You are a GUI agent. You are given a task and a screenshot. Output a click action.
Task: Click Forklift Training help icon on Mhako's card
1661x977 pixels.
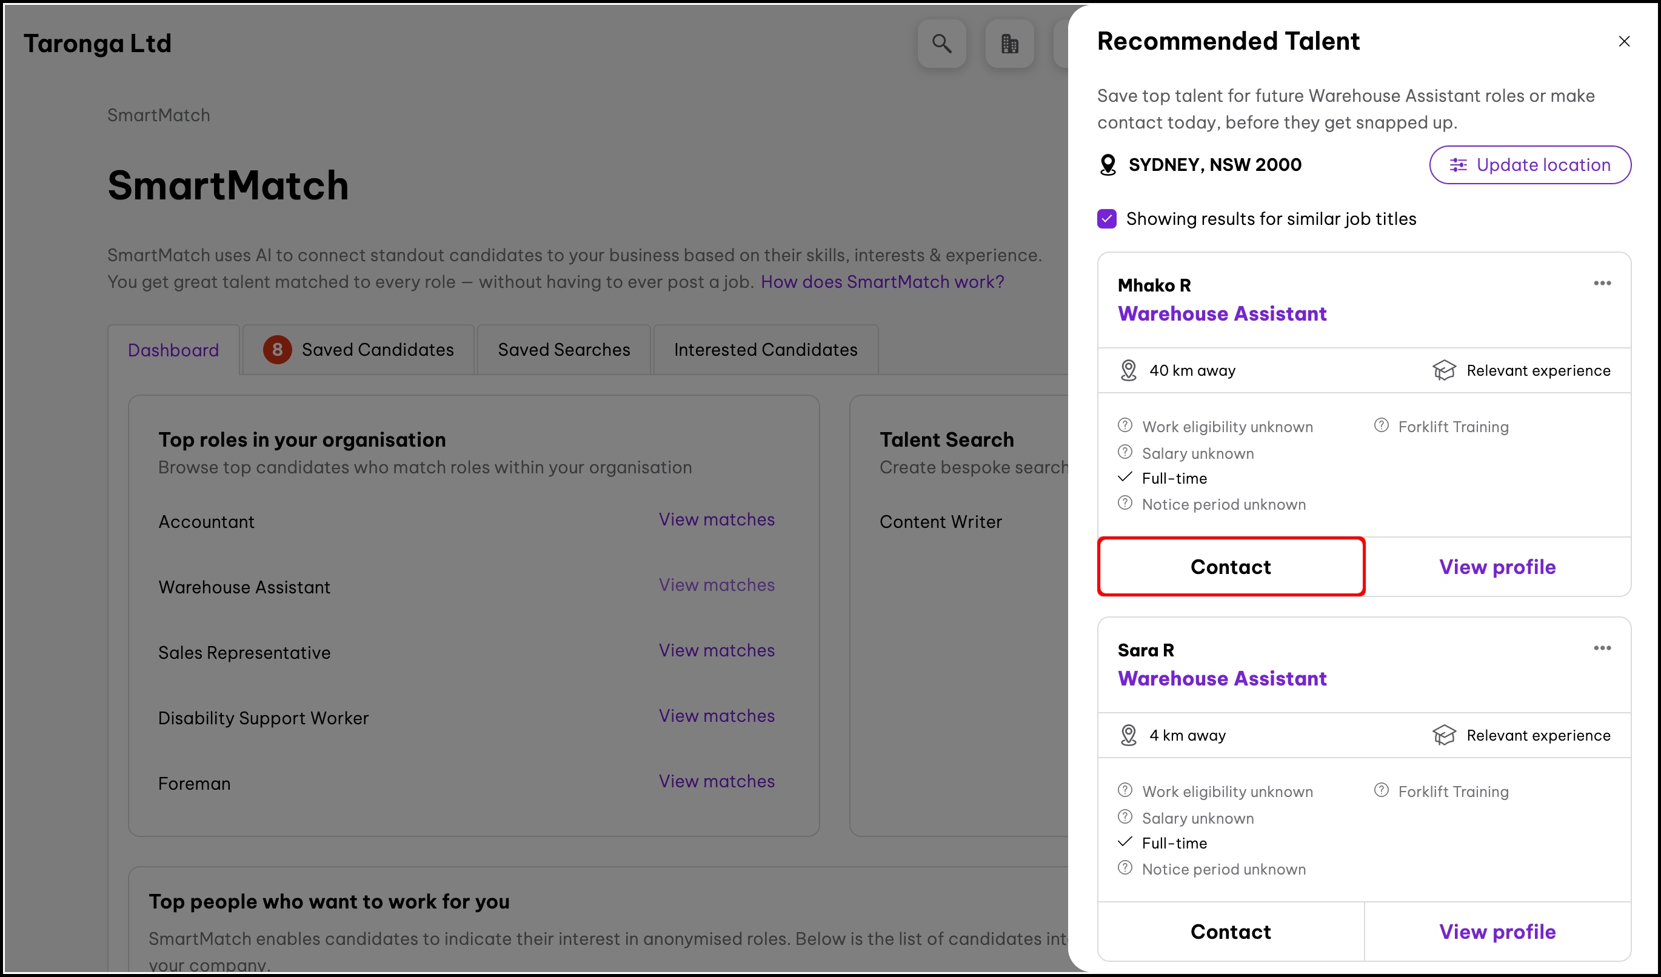(x=1381, y=425)
